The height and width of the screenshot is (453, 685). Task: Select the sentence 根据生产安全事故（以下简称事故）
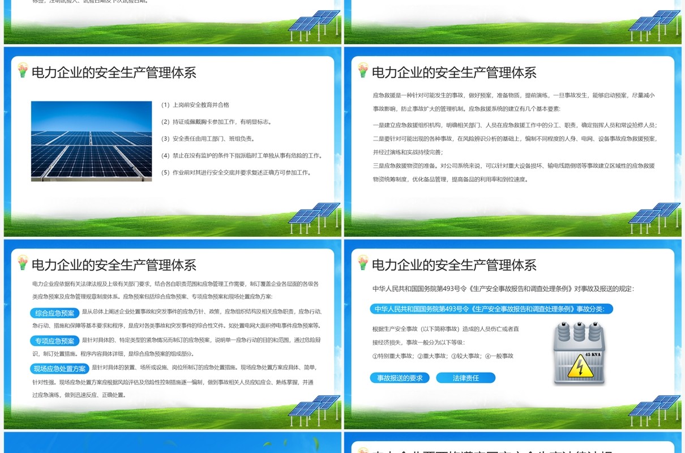coord(446,336)
